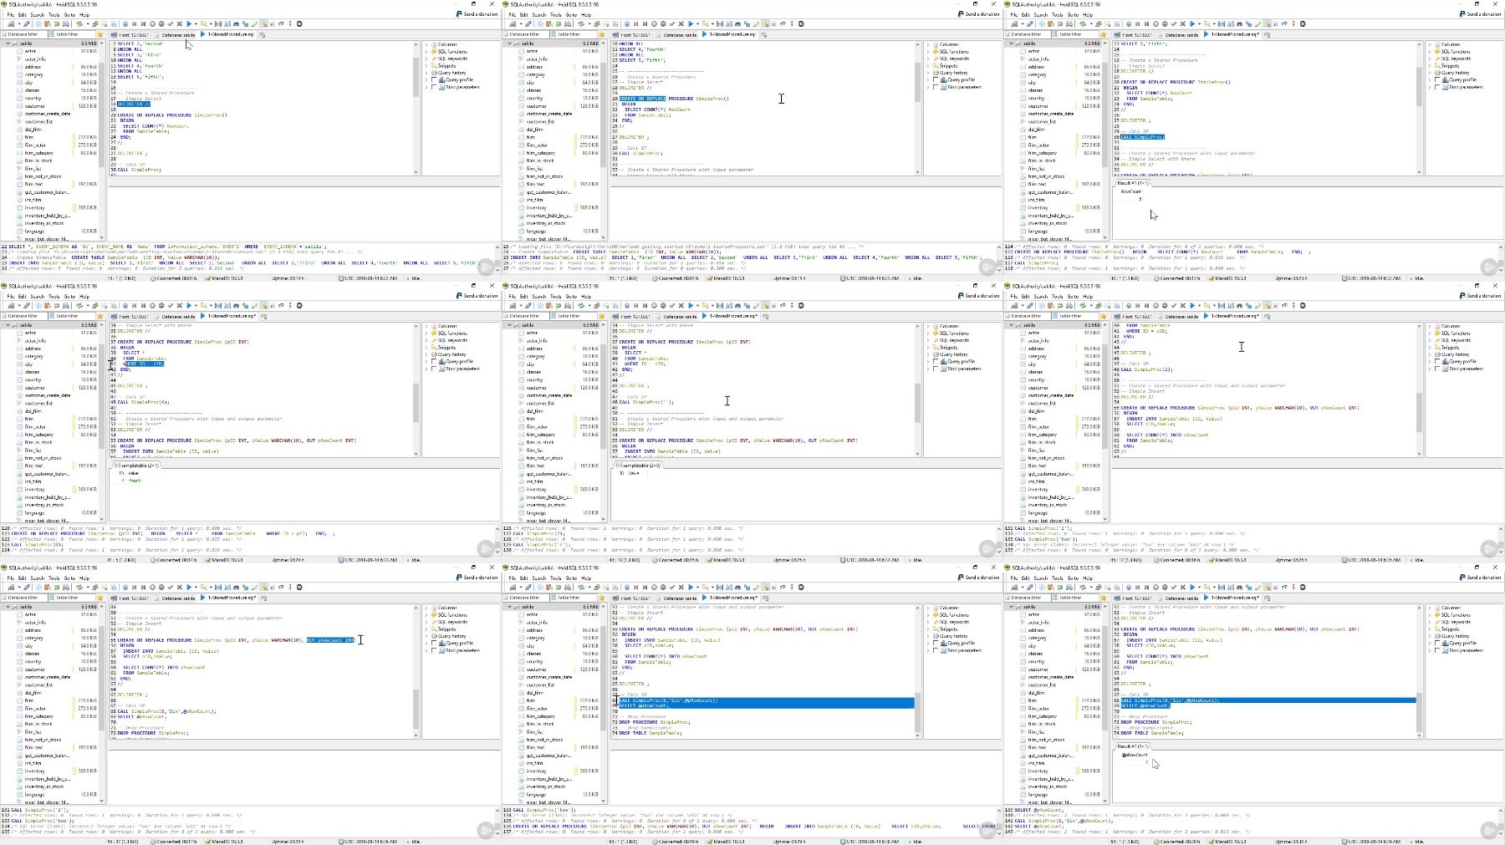Check Query profile box in middle-left frame
Image resolution: width=1505 pixels, height=845 pixels.
click(434, 361)
